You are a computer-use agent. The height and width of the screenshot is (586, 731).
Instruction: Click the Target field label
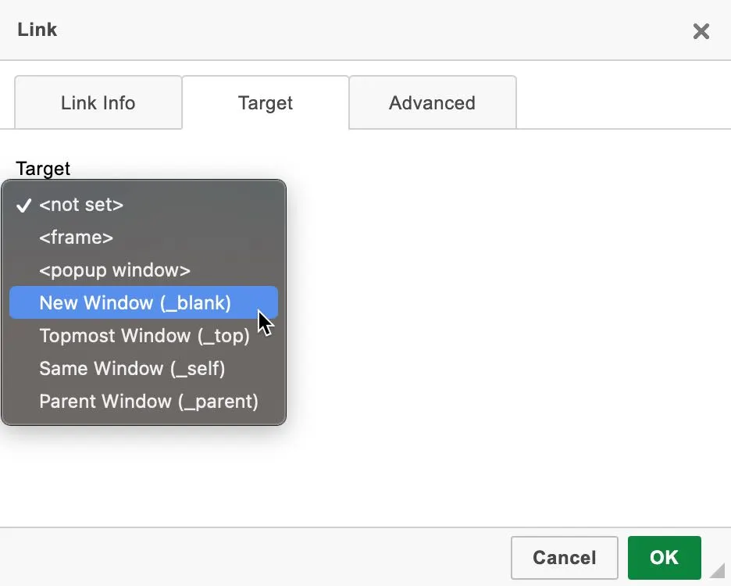pyautogui.click(x=43, y=169)
